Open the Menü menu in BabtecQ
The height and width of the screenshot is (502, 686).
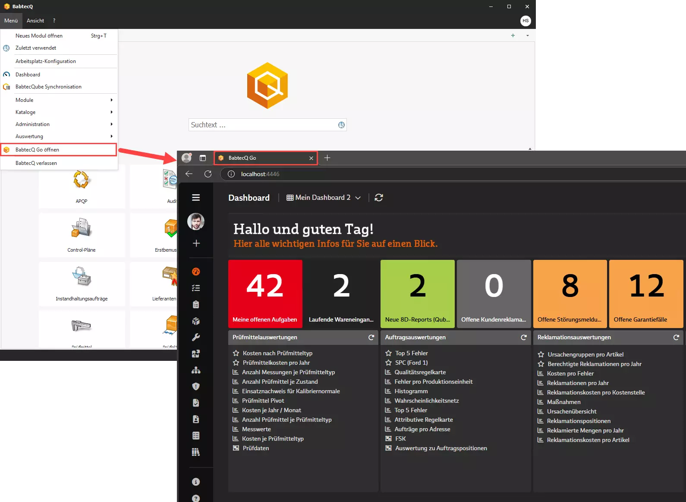[x=11, y=21]
